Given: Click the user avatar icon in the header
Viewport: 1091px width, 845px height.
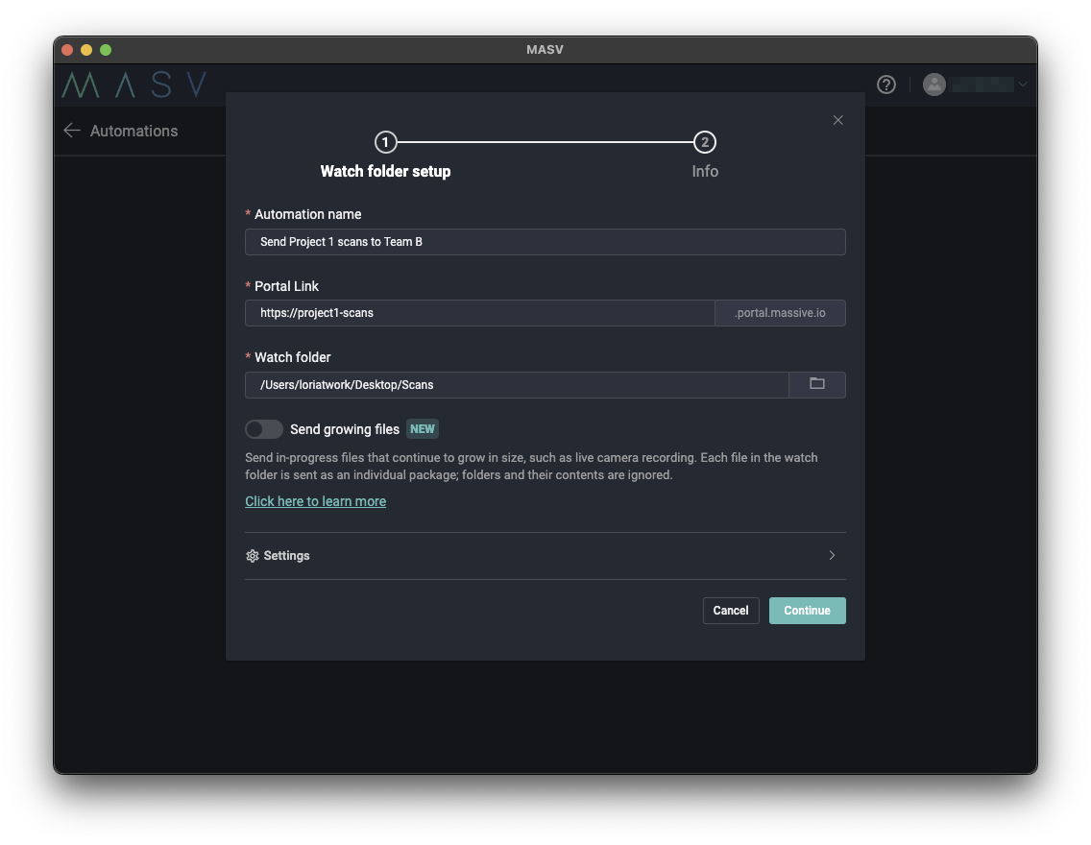Looking at the screenshot, I should click(x=934, y=84).
